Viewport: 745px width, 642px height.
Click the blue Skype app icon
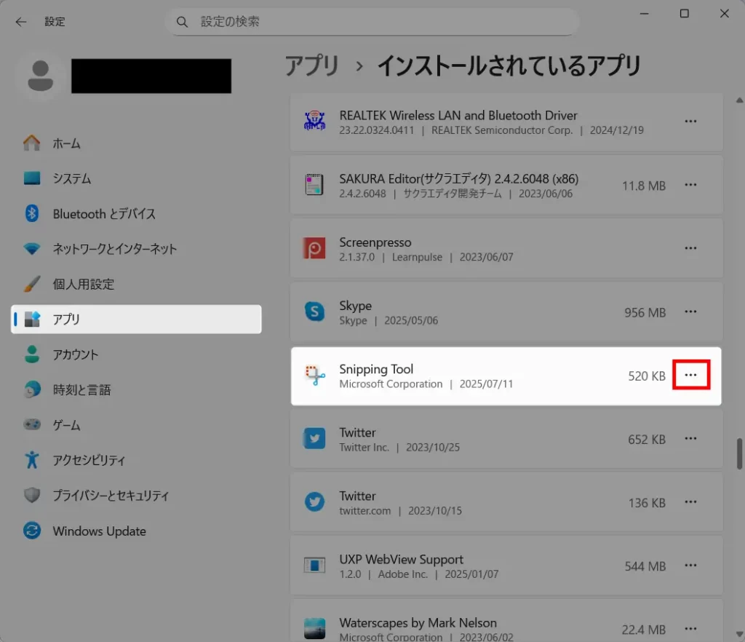coord(314,312)
